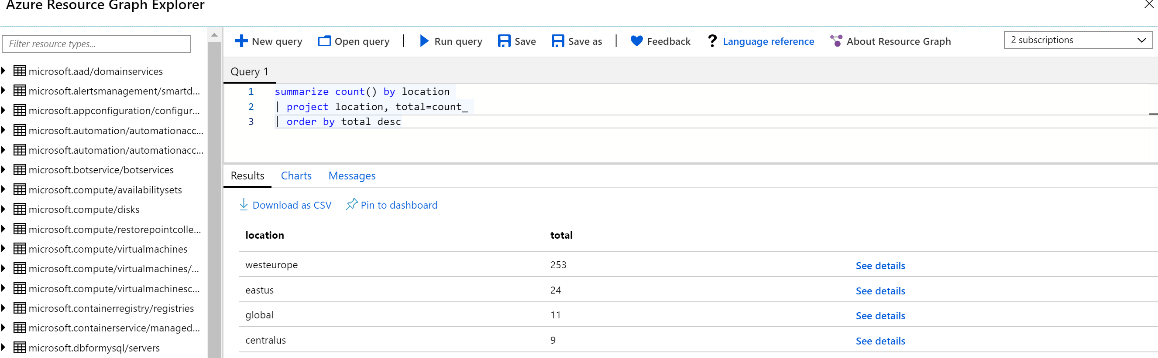Select the Query 1 tab
This screenshot has width=1158, height=358.
pyautogui.click(x=250, y=72)
